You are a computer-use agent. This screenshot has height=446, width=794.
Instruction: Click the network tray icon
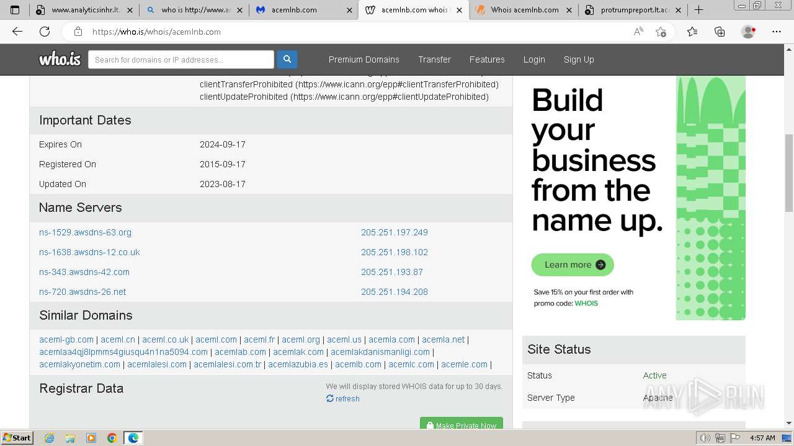click(x=720, y=438)
